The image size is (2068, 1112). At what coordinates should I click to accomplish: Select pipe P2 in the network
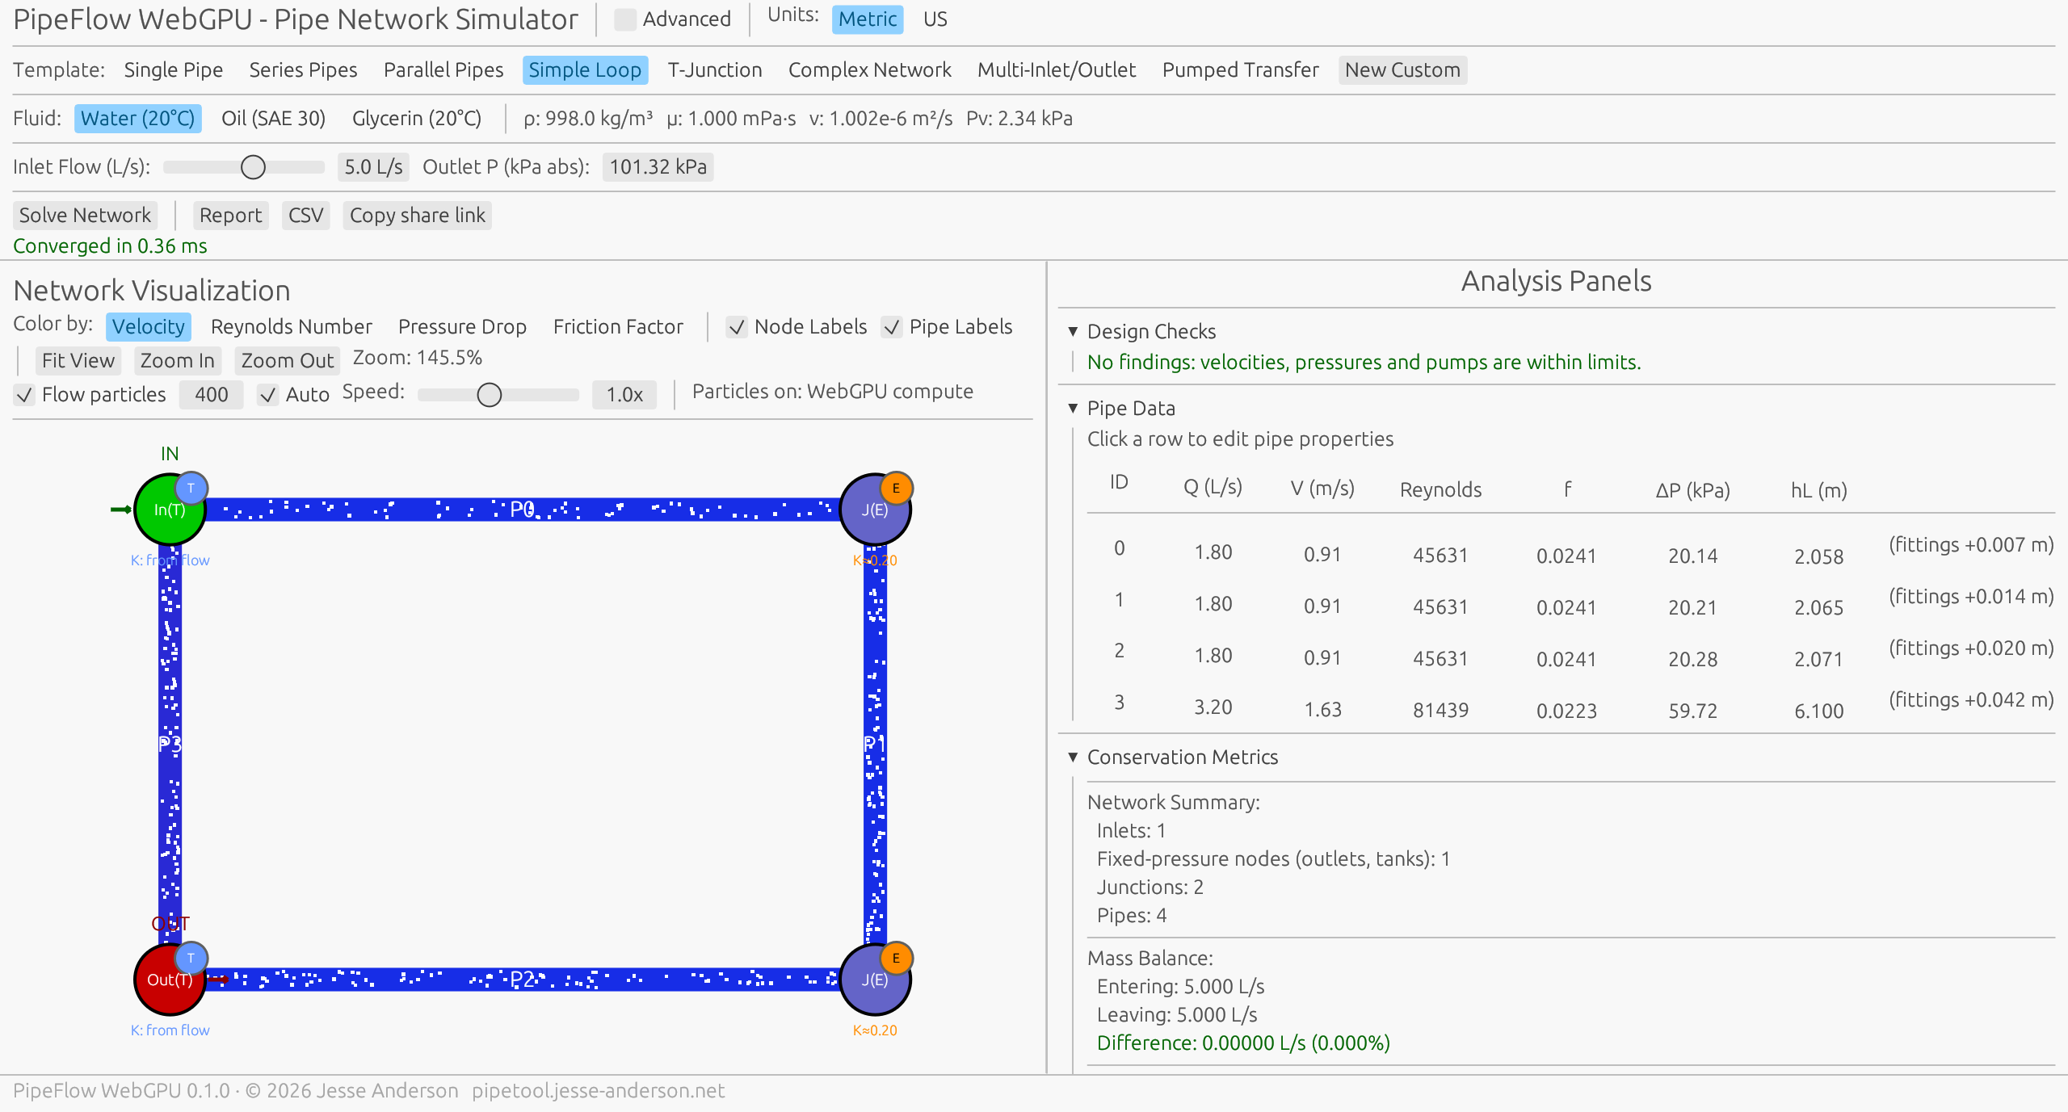(522, 980)
